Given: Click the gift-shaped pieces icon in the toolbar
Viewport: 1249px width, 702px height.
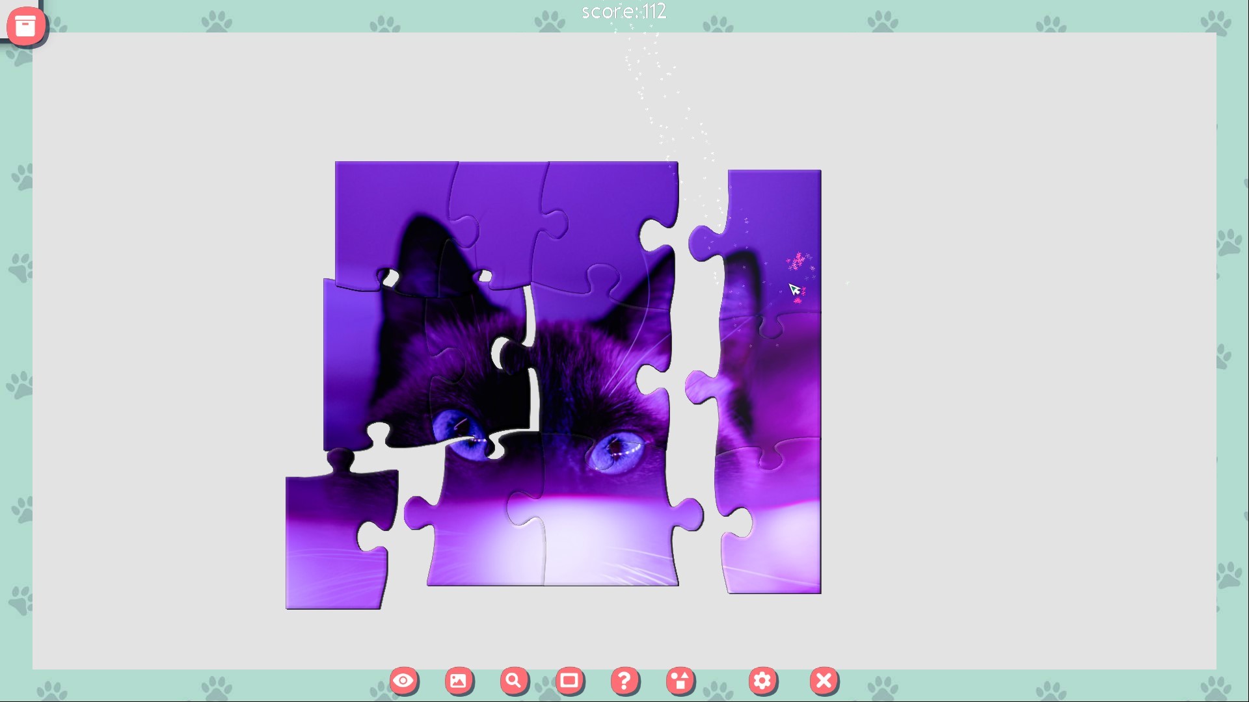Looking at the screenshot, I should [680, 681].
